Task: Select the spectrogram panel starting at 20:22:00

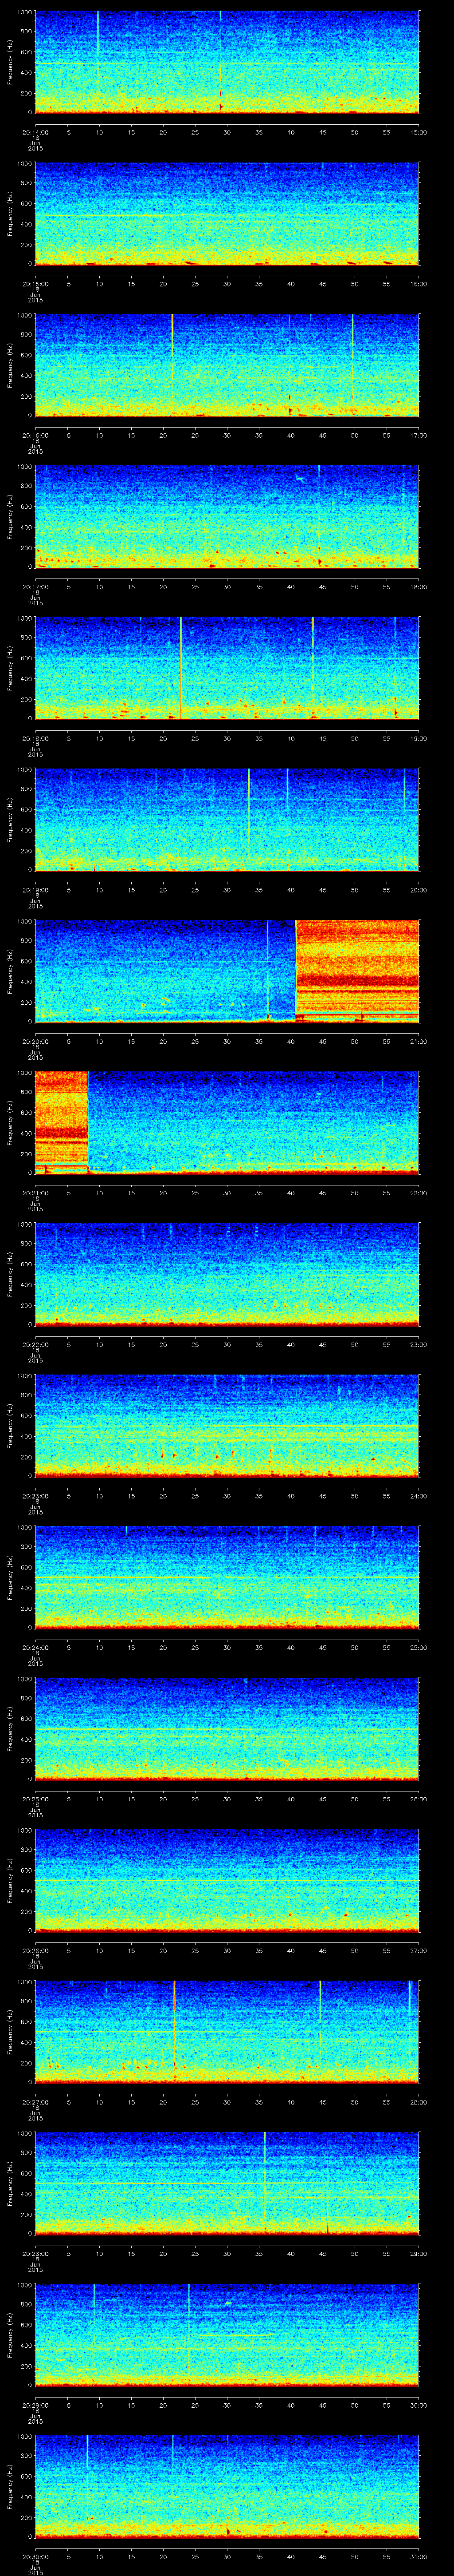Action: click(227, 1274)
